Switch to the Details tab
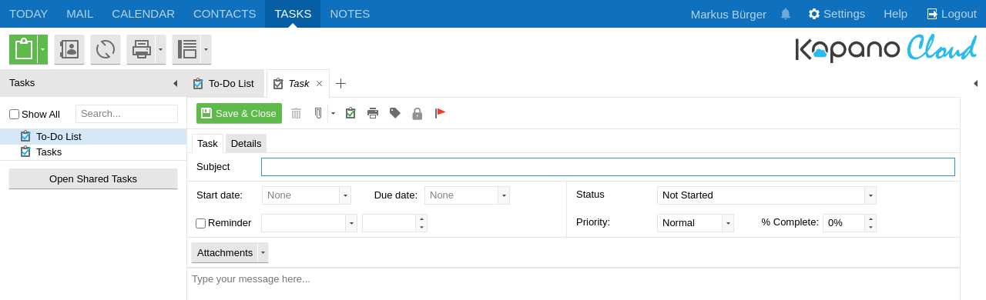986x300 pixels. (x=246, y=143)
